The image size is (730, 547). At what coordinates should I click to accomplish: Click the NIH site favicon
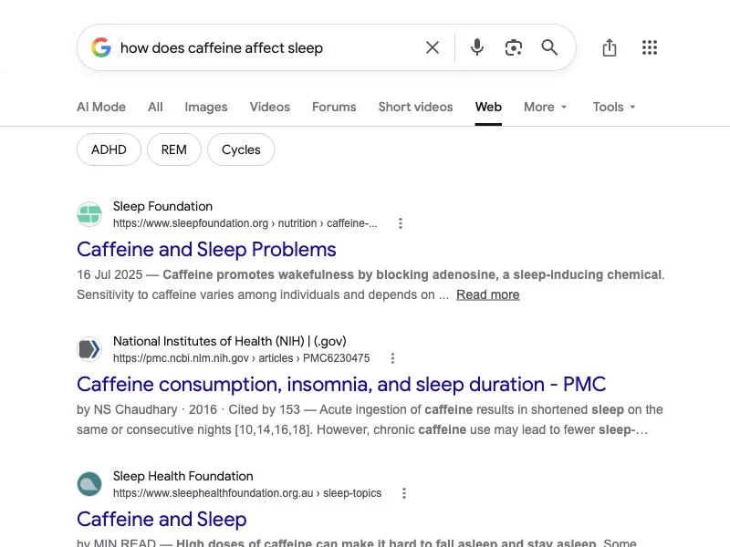click(x=89, y=349)
